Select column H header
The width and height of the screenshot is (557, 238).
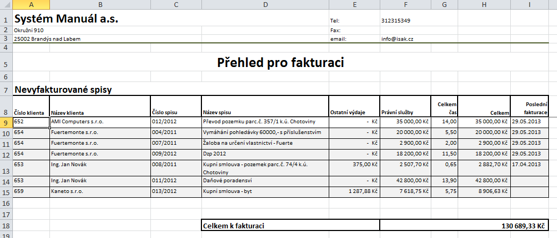[484, 5]
